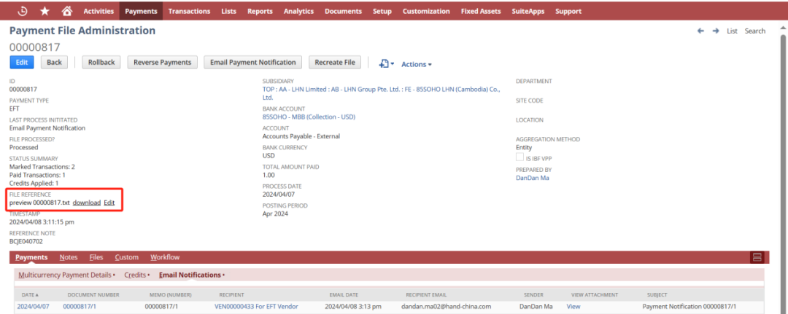
Task: Open the Activities menu
Action: (98, 11)
